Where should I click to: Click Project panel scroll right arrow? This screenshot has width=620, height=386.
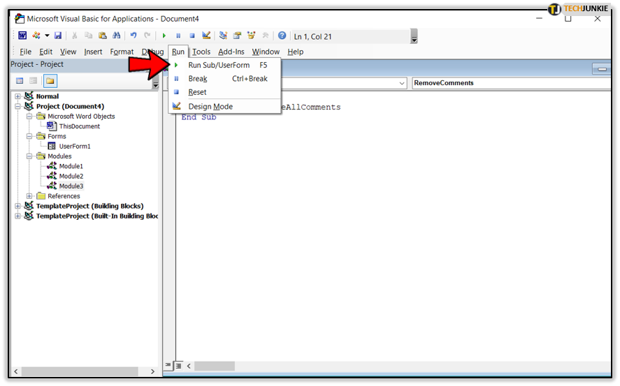click(x=152, y=371)
